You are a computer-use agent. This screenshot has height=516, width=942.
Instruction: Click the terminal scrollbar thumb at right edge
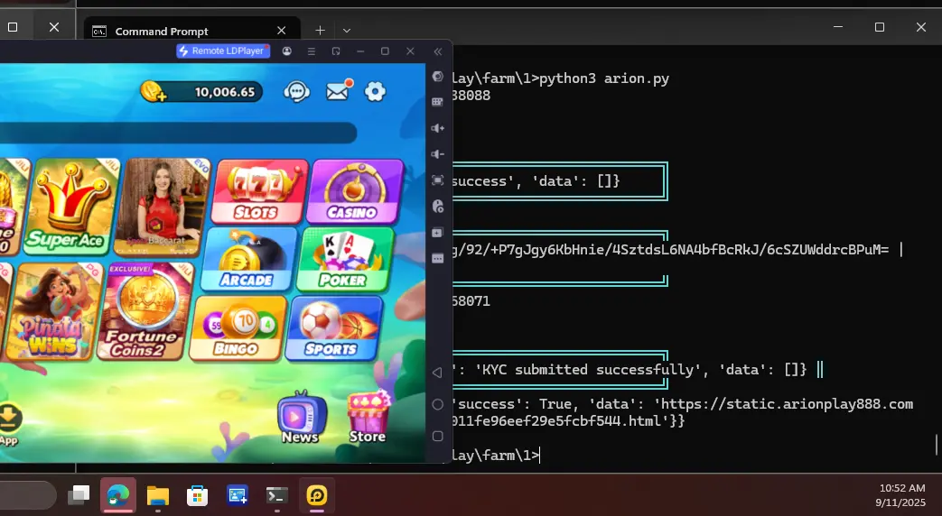(x=937, y=445)
